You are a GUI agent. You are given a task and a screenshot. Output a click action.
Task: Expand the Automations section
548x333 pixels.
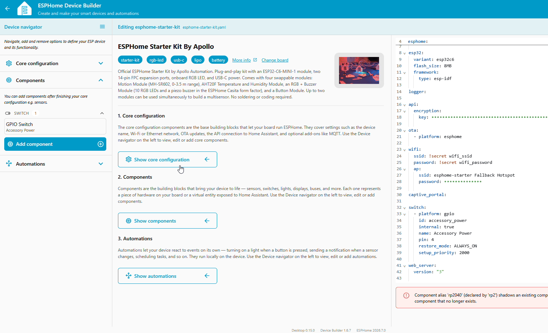(101, 164)
